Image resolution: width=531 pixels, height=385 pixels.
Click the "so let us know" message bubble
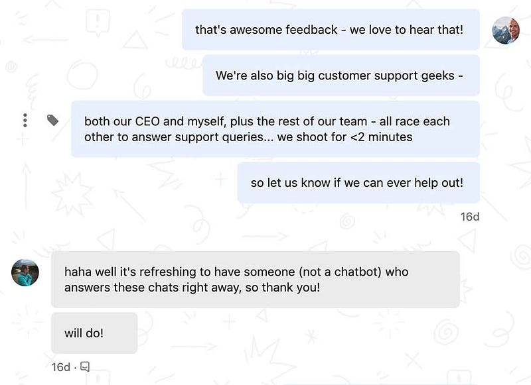[358, 183]
